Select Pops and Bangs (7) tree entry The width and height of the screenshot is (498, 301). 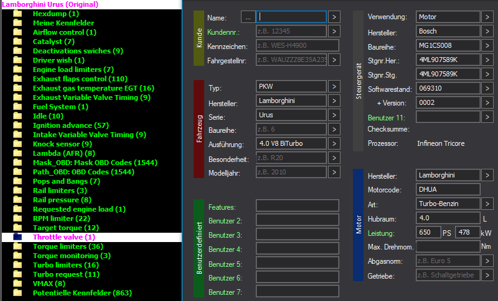pos(66,181)
